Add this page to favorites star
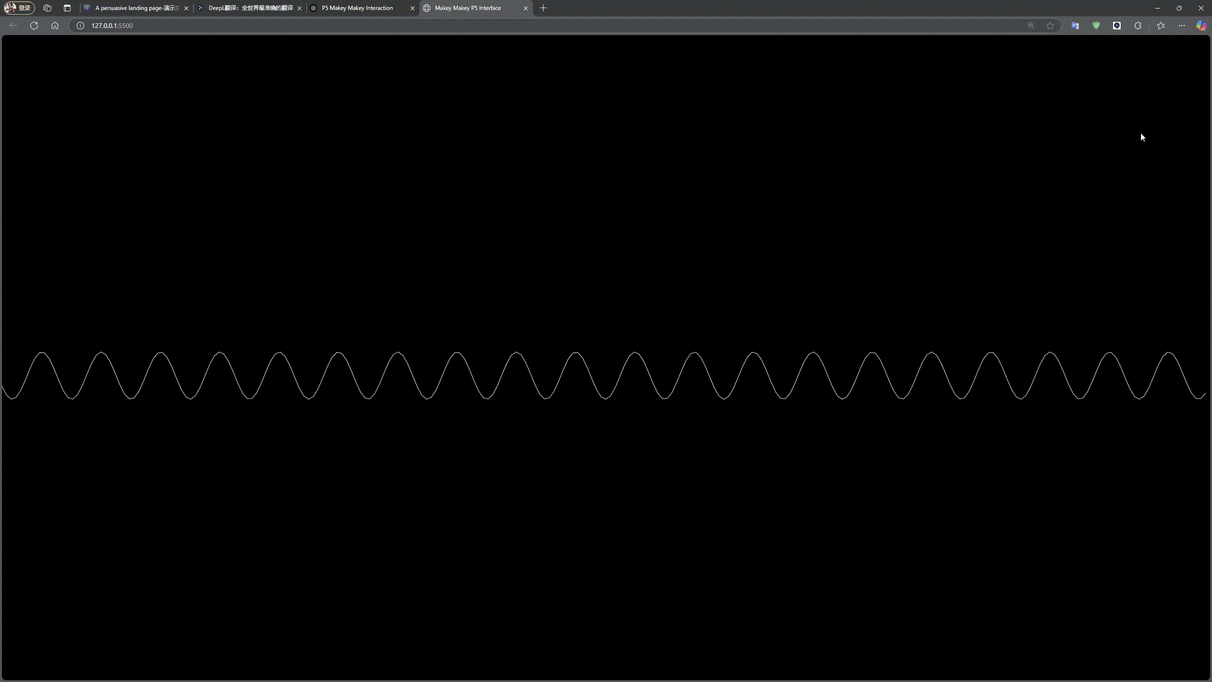This screenshot has height=682, width=1212. (x=1050, y=26)
